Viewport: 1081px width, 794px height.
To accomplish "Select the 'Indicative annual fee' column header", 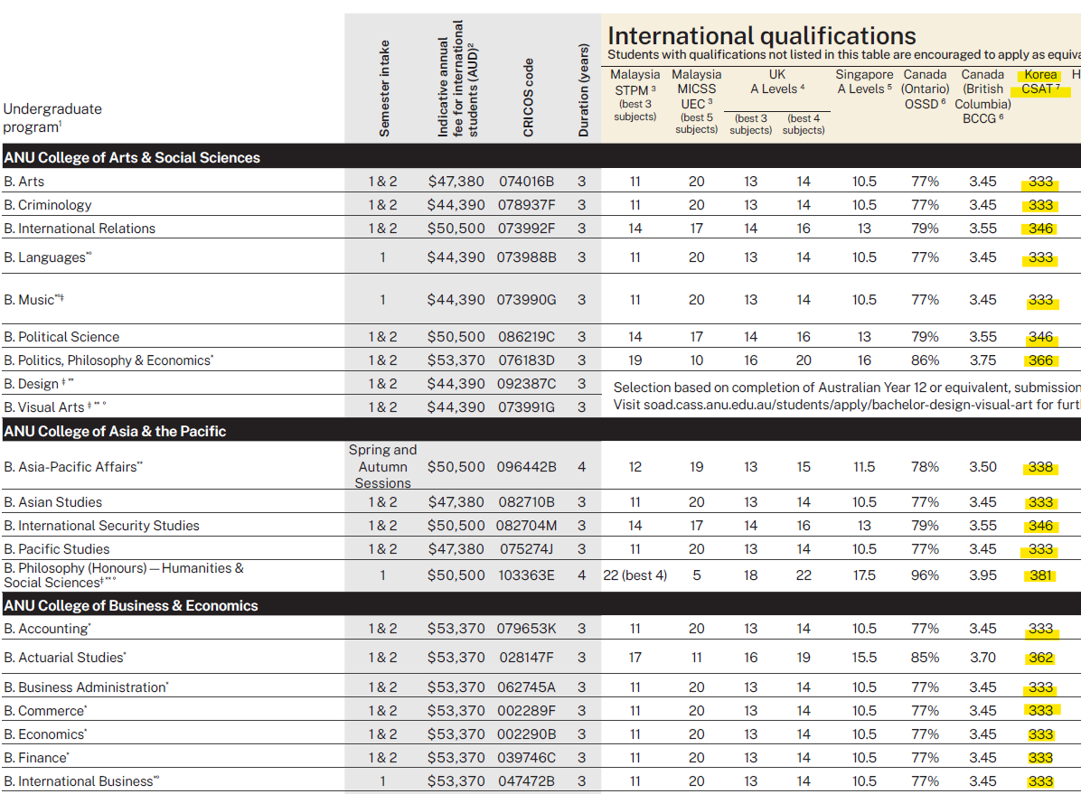I will click(x=457, y=78).
